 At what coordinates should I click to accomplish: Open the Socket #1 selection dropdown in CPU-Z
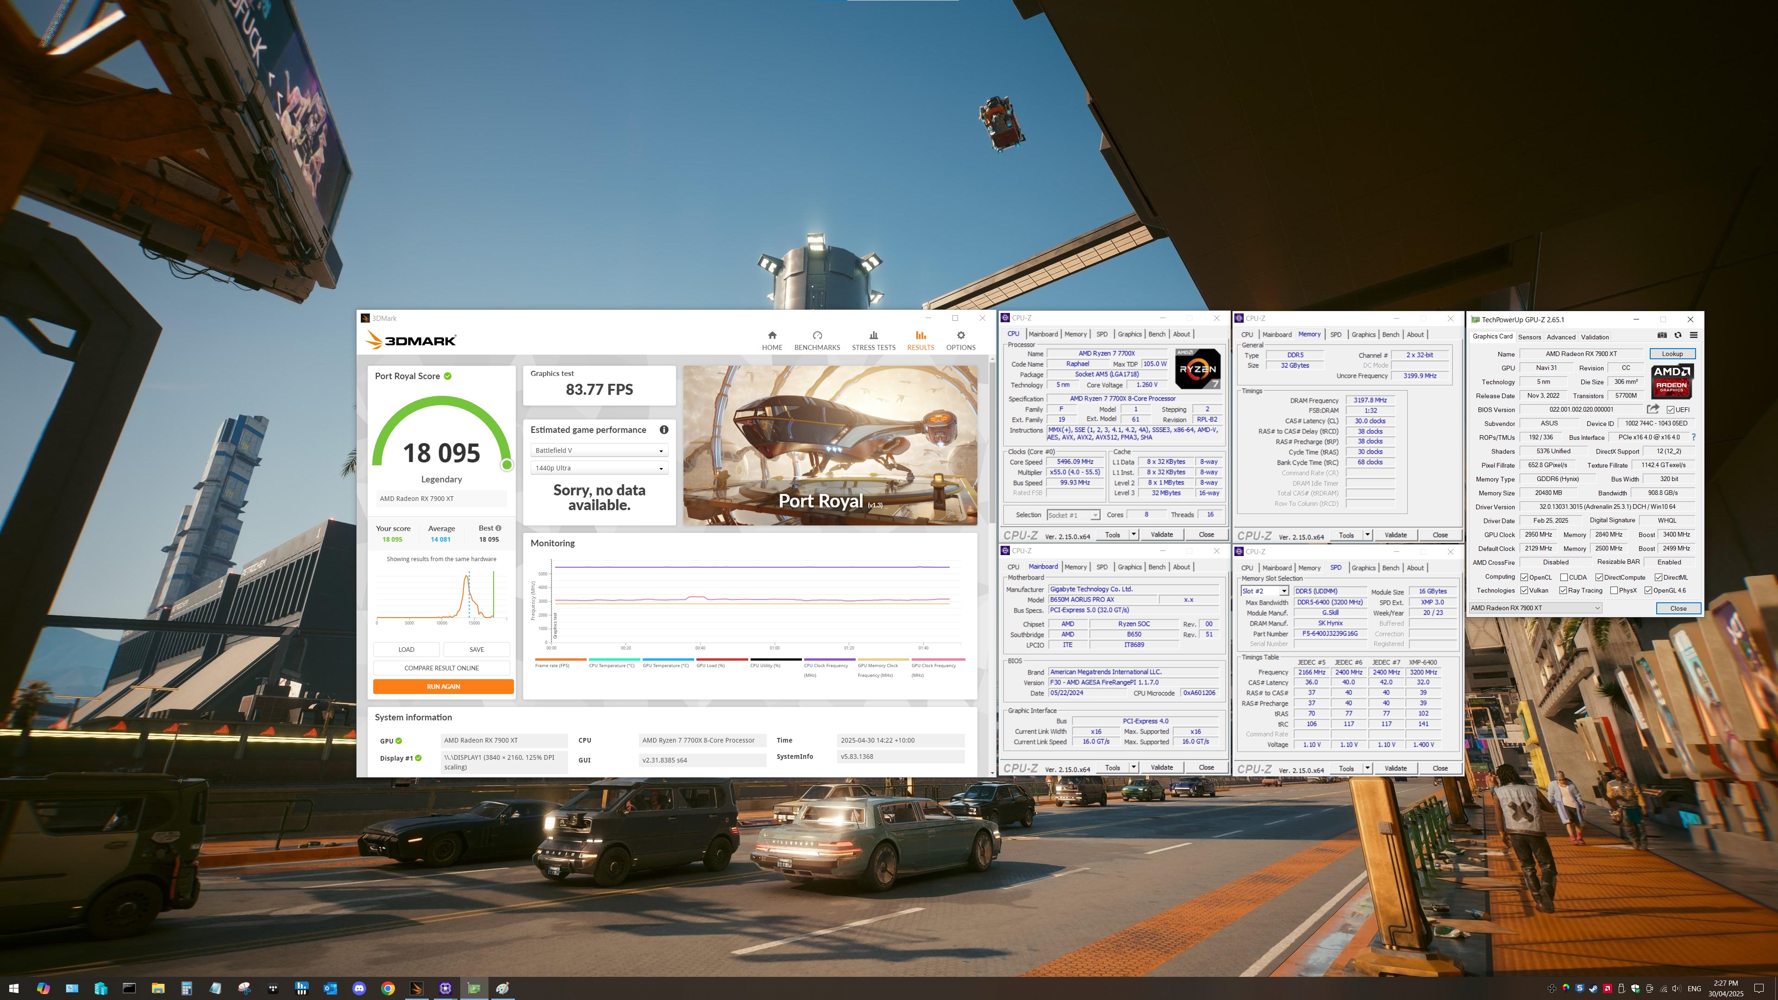[1073, 516]
